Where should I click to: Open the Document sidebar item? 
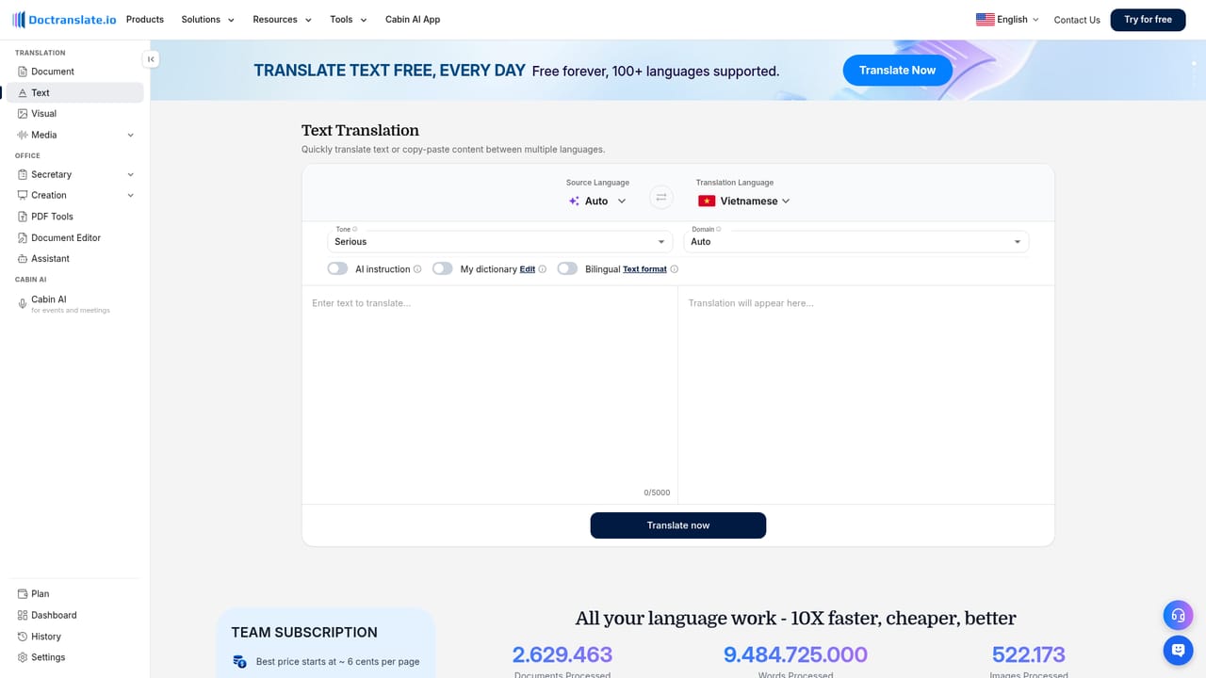tap(75, 72)
